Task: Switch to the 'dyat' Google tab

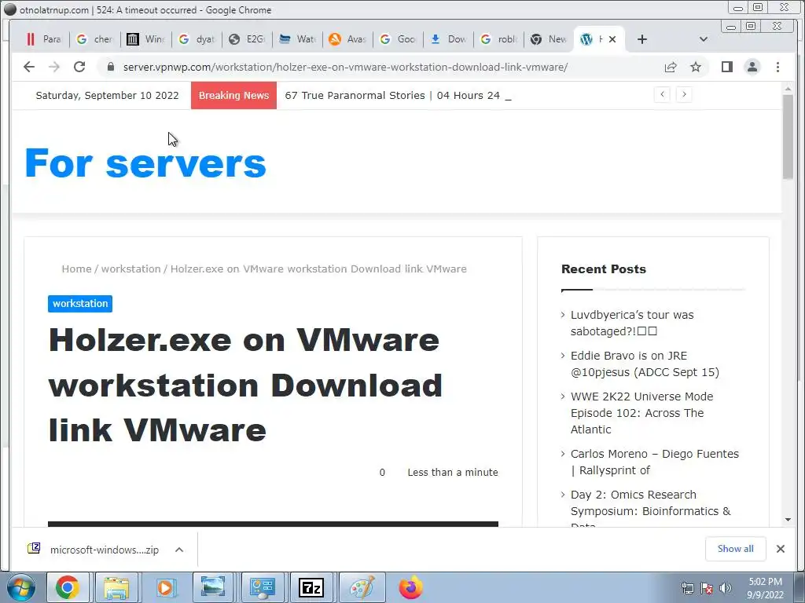Action: pyautogui.click(x=197, y=39)
